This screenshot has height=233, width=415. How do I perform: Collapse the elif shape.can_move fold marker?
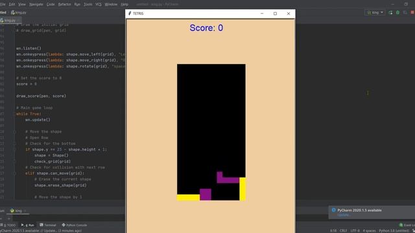coord(14,173)
